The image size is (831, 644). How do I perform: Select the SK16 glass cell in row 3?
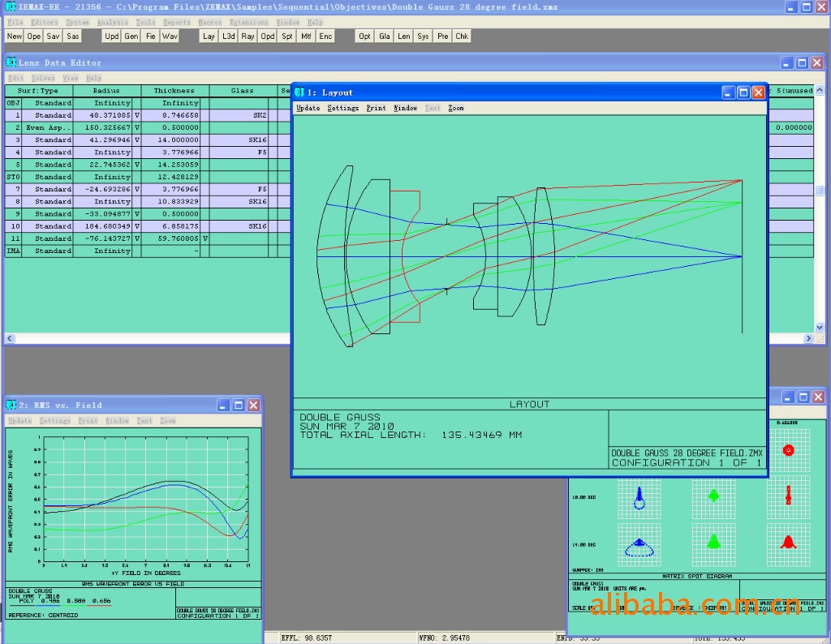242,140
